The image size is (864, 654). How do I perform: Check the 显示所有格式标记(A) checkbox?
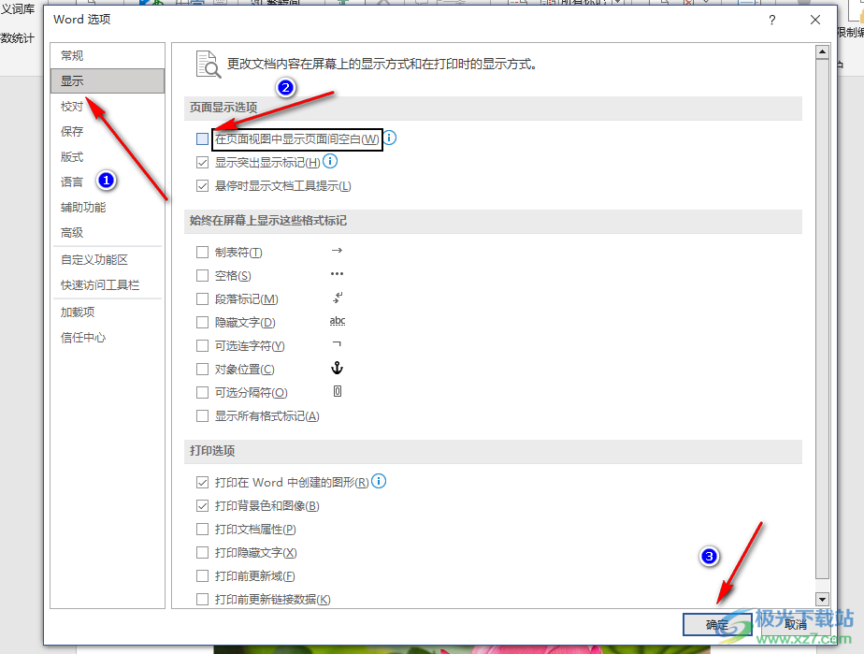click(x=202, y=415)
